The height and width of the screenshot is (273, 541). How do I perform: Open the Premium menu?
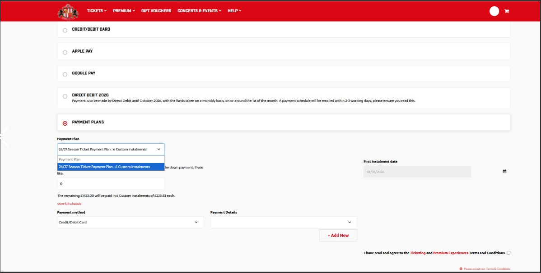pyautogui.click(x=124, y=11)
